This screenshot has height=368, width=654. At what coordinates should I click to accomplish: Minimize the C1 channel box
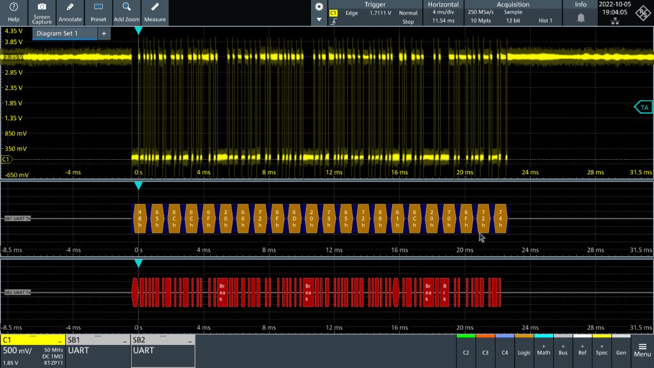click(x=59, y=341)
